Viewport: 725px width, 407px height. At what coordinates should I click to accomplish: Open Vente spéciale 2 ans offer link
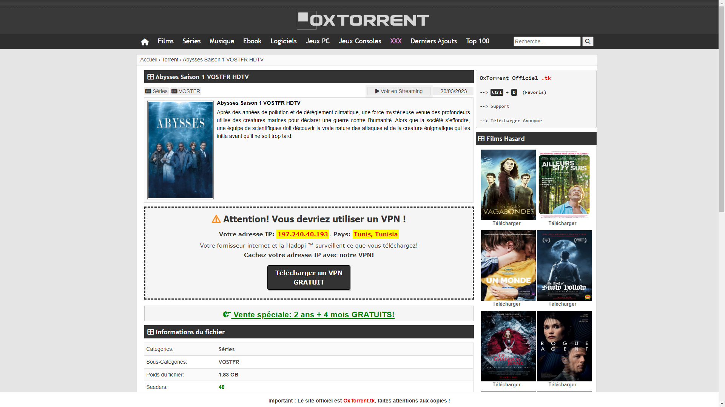[x=313, y=315]
